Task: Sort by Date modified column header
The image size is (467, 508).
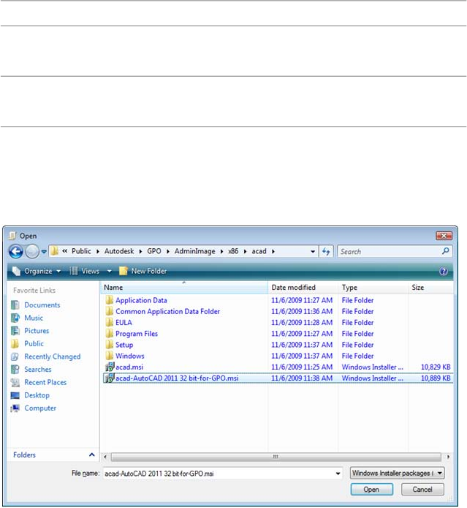Action: pos(303,288)
